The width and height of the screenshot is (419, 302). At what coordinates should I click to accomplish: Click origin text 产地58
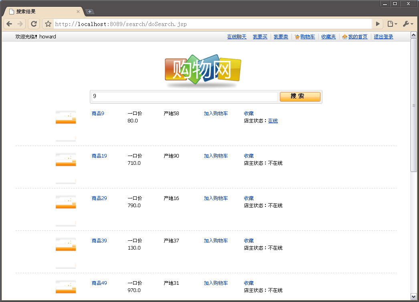tap(171, 114)
